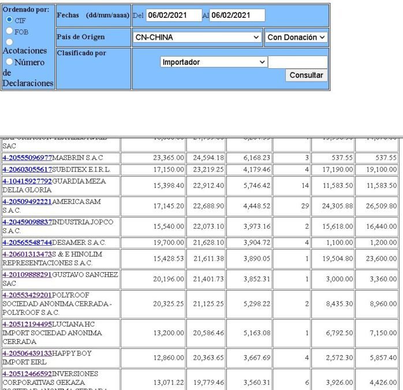Screen dimensions: 403x390
Task: Click value 23,600.00 in HINOLIM row
Action: [382, 258]
